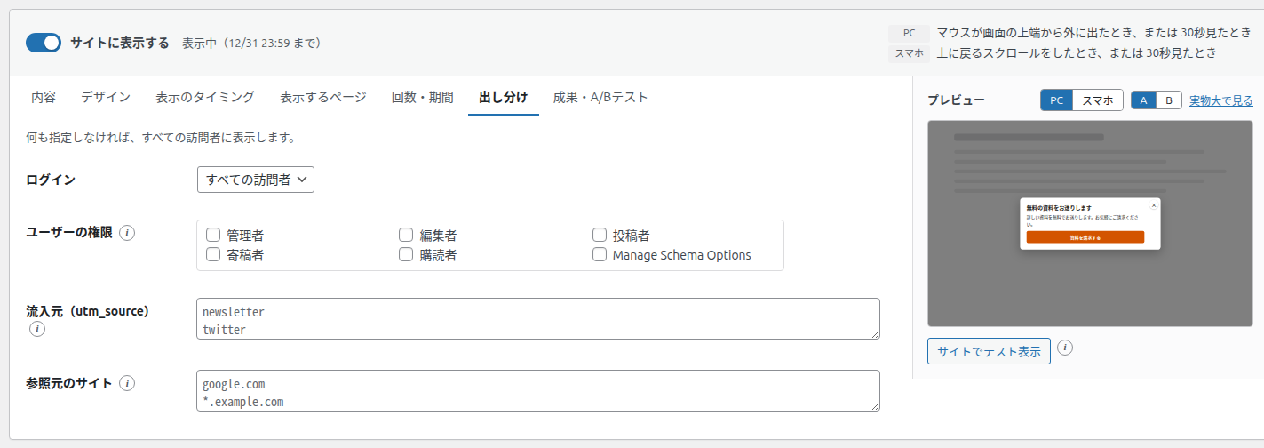Select variant B in the preview
Viewport: 1264px width, 448px height.
click(1169, 100)
